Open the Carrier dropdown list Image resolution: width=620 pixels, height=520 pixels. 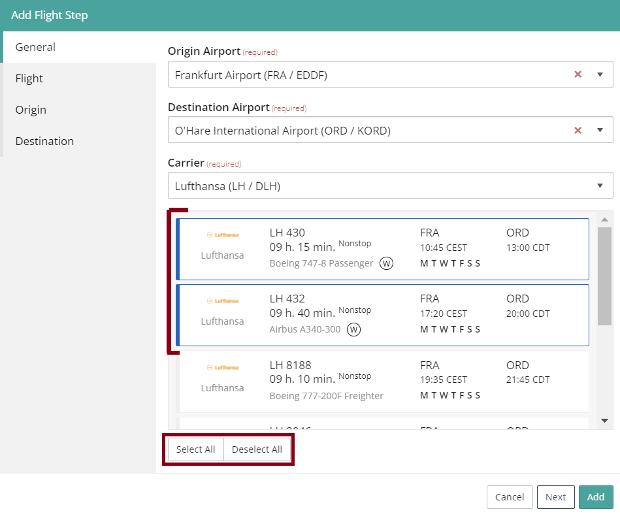point(600,186)
